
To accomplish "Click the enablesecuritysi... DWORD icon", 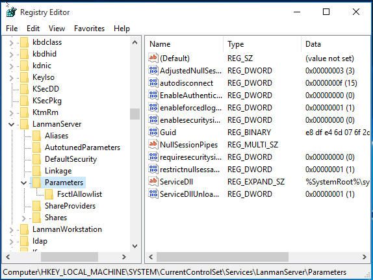I will coord(153,120).
